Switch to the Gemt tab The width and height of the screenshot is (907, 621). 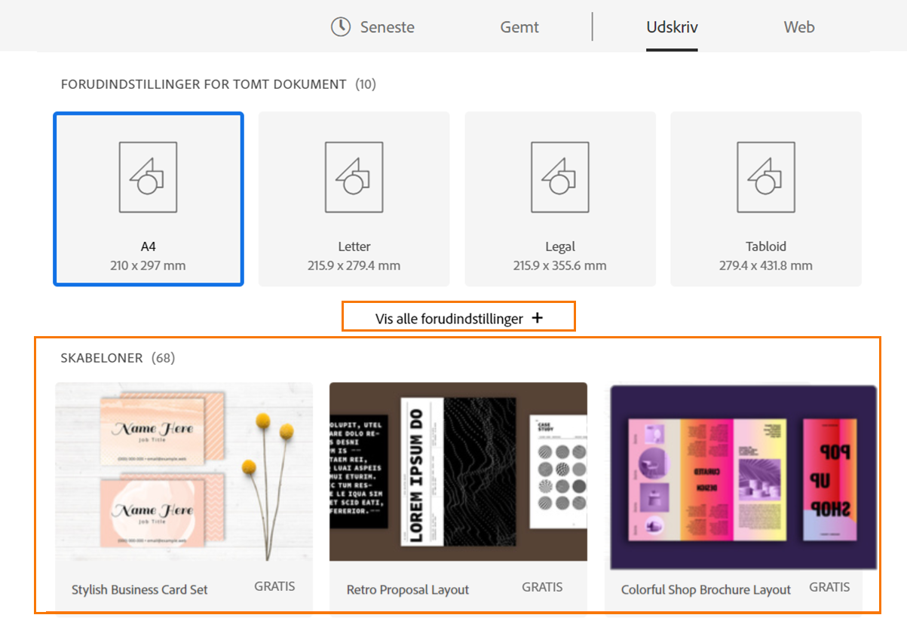click(519, 27)
